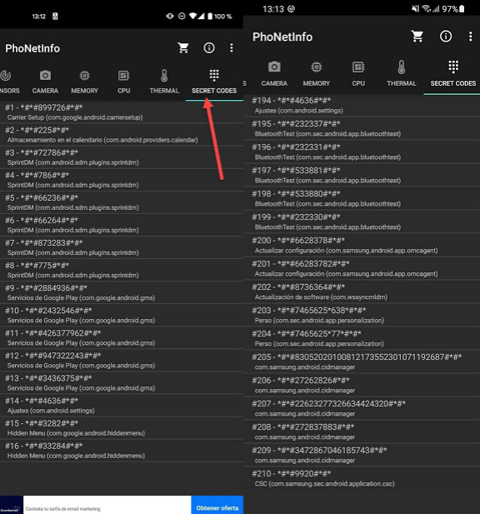Tap code #8 *#*#775#*#* SprintDM

[122, 270]
